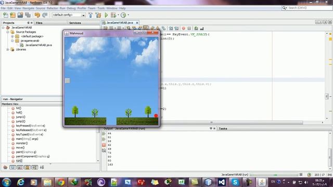Screen dimensions: 333x187
Task: Click the sort icon in Navigator filters
Action: click(x=42, y=167)
